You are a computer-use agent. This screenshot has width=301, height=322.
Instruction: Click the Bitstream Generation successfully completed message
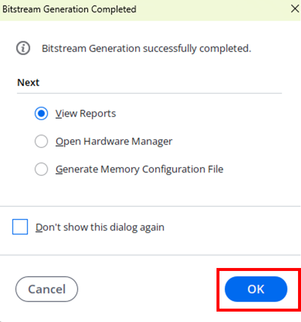[146, 49]
